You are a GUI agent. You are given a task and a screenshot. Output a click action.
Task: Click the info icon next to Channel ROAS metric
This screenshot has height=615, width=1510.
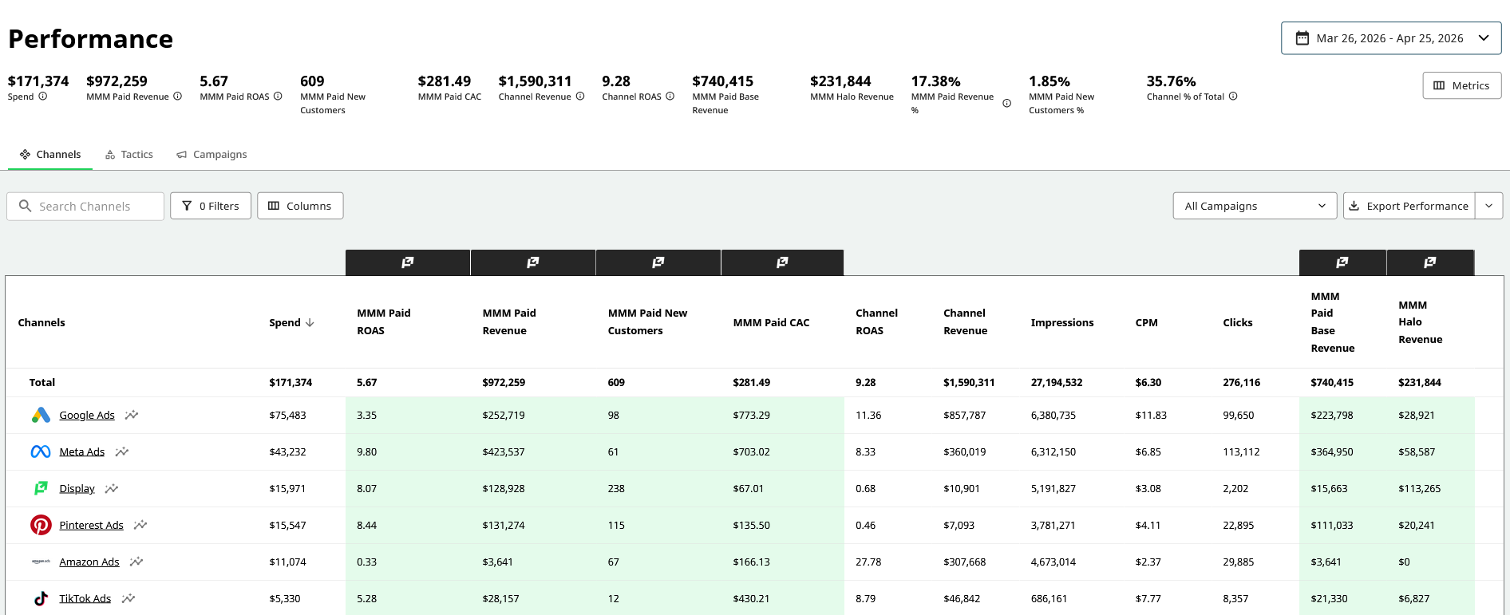point(670,97)
